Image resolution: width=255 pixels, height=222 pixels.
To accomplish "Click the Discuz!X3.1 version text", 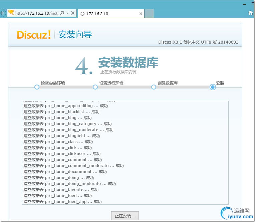I will pyautogui.click(x=198, y=42).
